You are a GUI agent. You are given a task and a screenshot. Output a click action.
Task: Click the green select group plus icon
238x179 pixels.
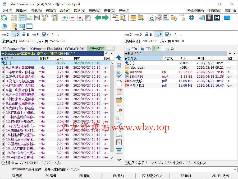click(x=65, y=18)
